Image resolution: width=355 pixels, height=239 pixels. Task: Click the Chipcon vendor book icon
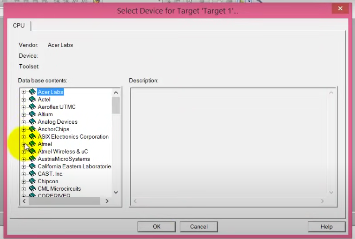tap(32, 181)
